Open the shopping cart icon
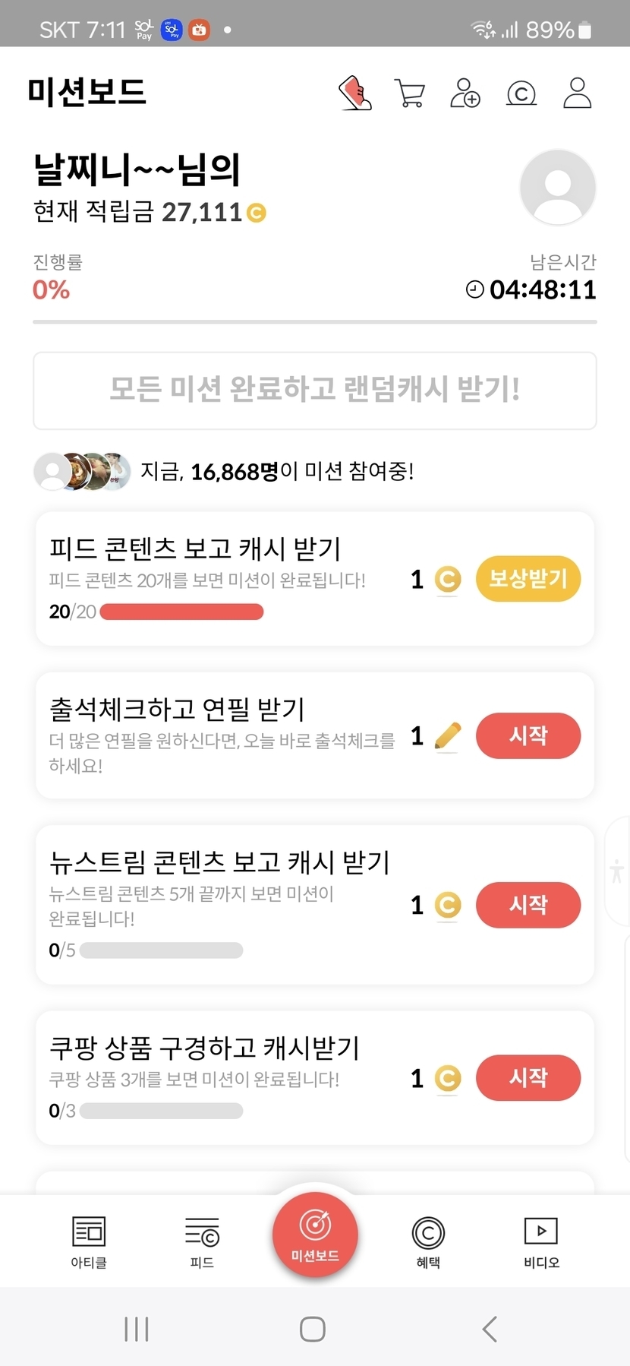Viewport: 630px width, 1366px height. tap(410, 93)
